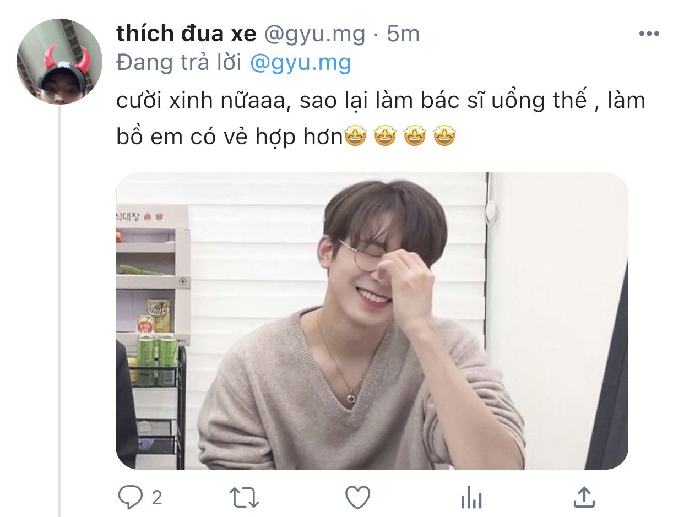The height and width of the screenshot is (517, 684).
Task: Follow the blue @gyu.mg reply mention
Action: (x=300, y=63)
